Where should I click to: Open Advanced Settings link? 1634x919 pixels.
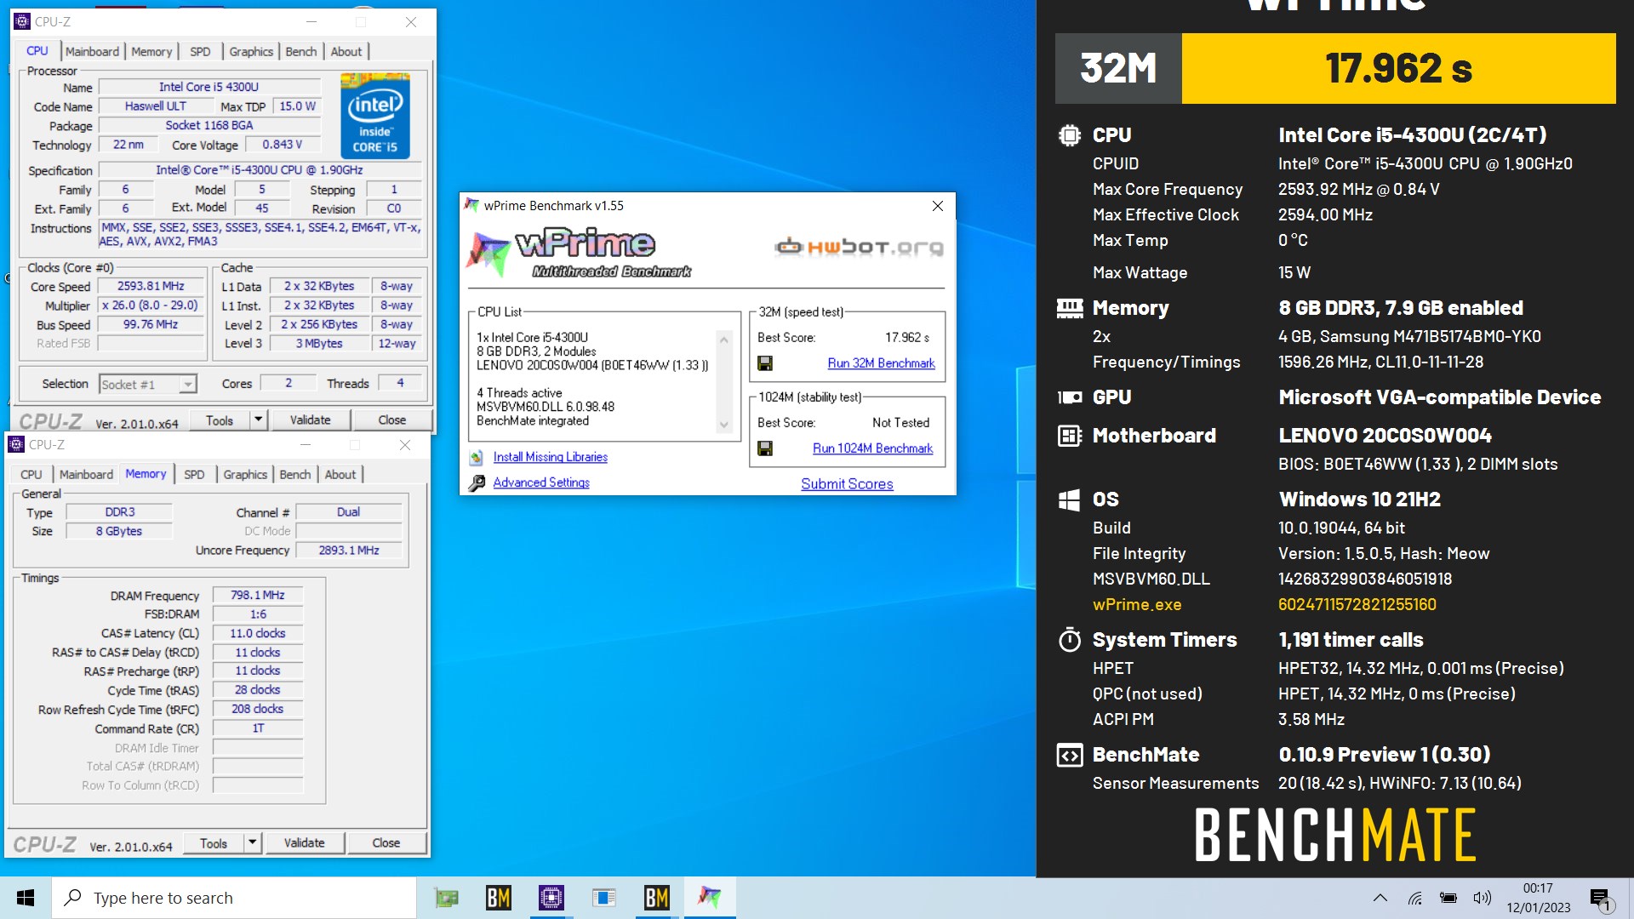541,483
